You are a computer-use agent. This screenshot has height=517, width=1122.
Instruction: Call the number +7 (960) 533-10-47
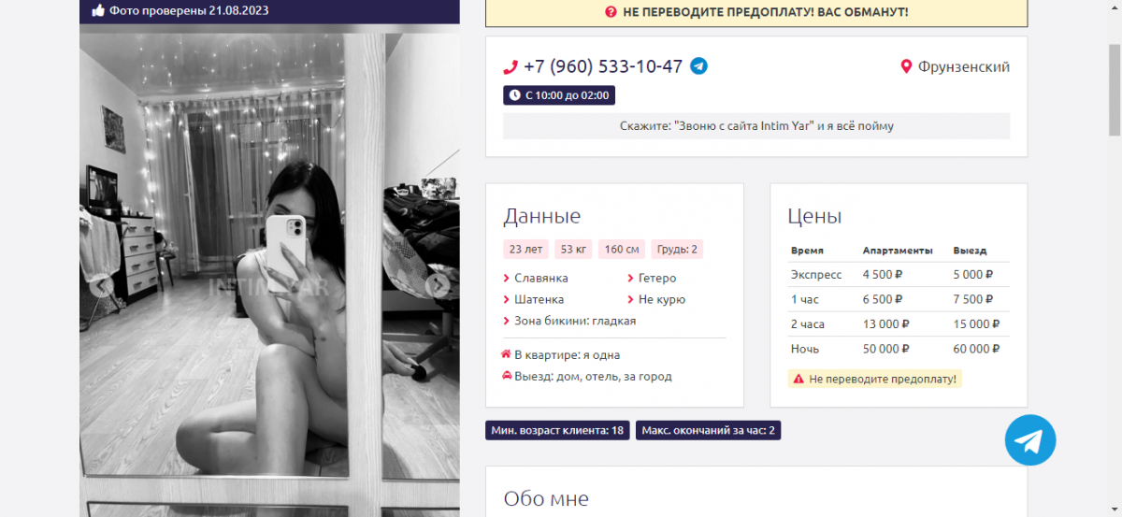coord(603,67)
